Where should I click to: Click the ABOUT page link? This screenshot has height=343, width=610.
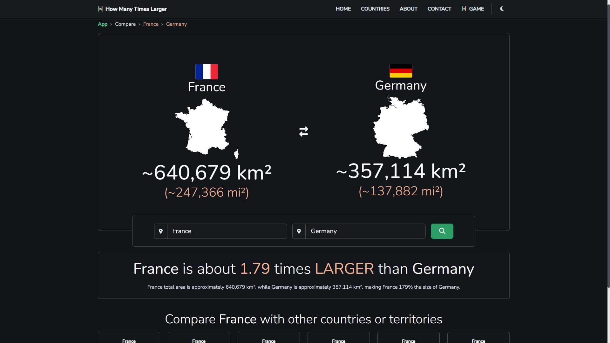(409, 9)
